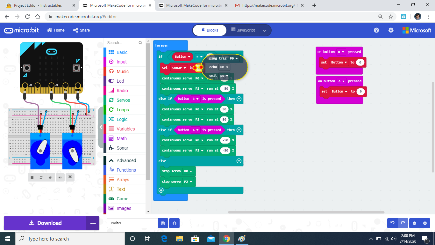
Task: Go to the Home screen
Action: (56, 30)
